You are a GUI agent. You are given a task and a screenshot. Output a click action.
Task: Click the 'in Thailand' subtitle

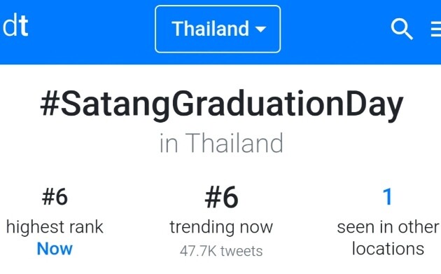(x=221, y=144)
